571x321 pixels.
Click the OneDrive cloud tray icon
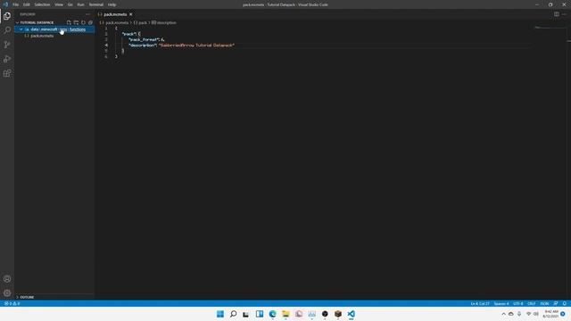click(511, 314)
